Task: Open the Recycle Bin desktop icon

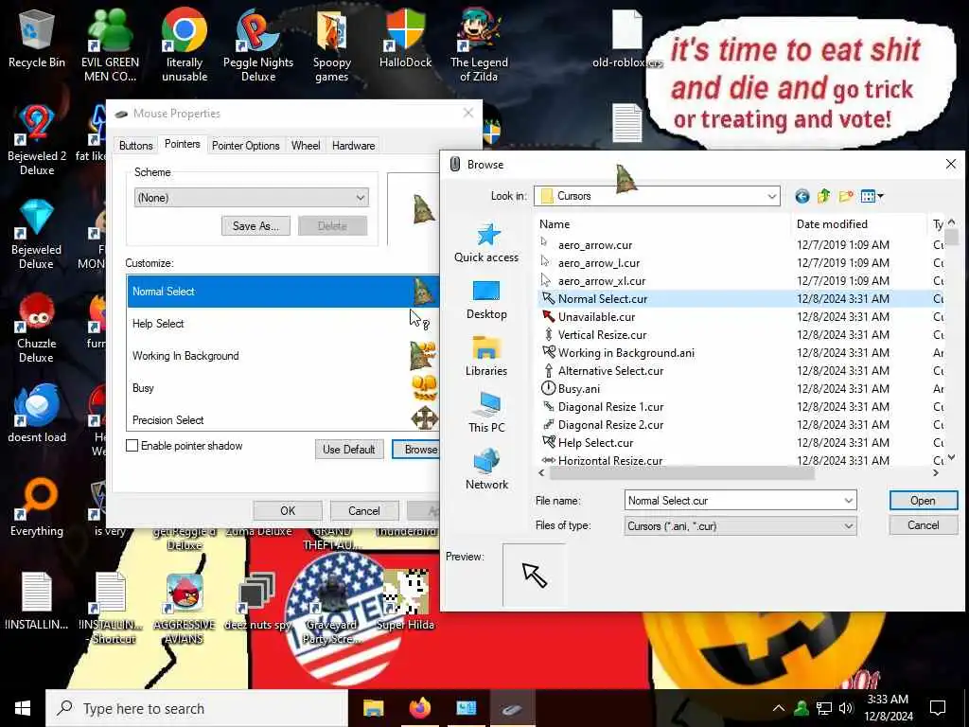Action: click(x=37, y=38)
